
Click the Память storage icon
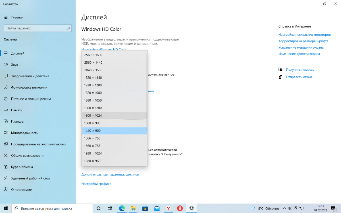click(x=6, y=110)
